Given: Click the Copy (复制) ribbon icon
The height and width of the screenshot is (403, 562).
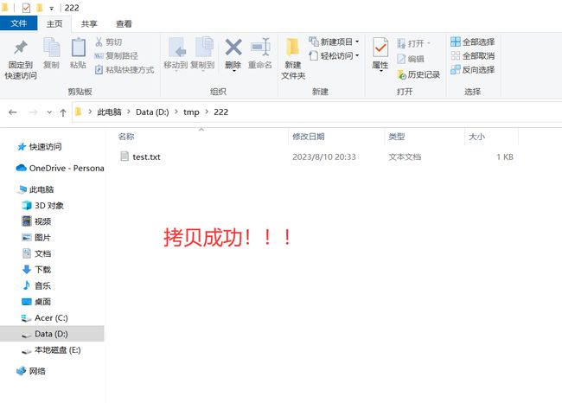Looking at the screenshot, I should point(51,48).
